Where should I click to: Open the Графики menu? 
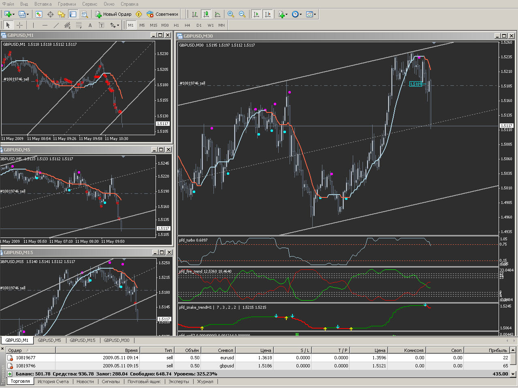(x=67, y=4)
